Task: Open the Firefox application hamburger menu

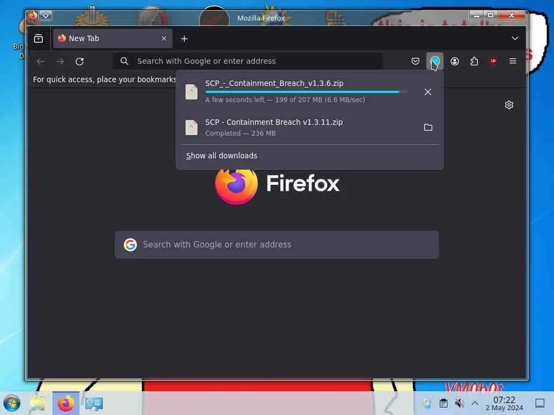Action: pos(513,61)
